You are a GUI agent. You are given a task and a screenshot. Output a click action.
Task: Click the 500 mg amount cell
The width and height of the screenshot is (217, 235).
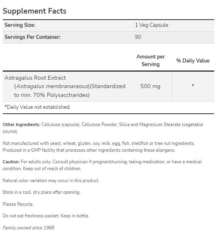pos(150,86)
